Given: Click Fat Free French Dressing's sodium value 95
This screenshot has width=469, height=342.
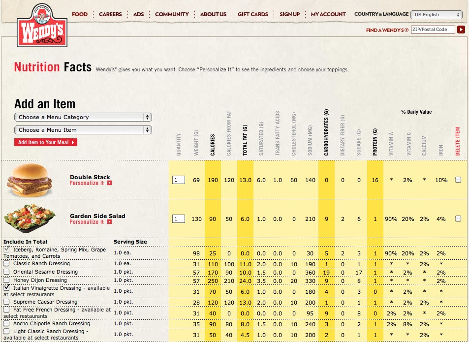Looking at the screenshot, I should (310, 313).
